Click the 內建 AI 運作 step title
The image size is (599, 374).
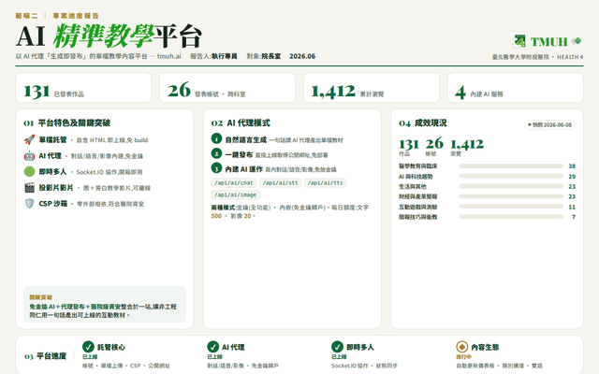[x=243, y=169]
